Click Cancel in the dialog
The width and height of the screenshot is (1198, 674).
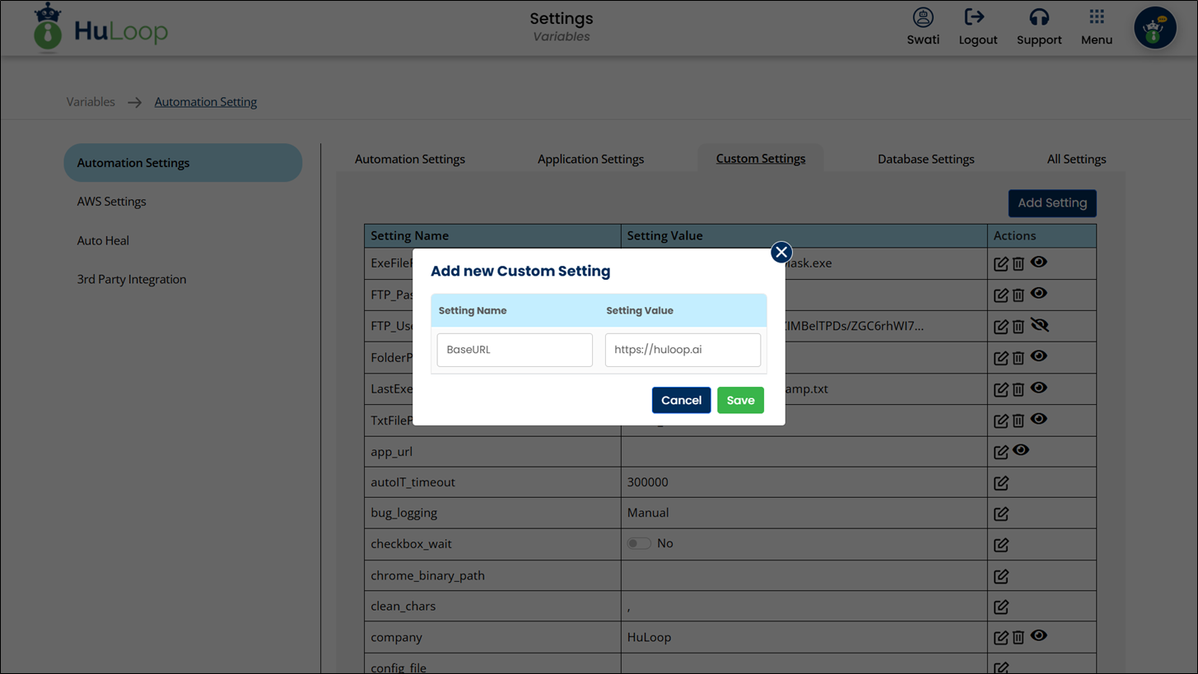pos(681,400)
